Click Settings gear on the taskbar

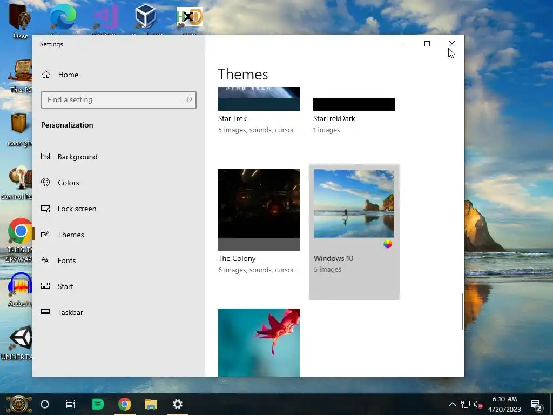[x=177, y=404]
